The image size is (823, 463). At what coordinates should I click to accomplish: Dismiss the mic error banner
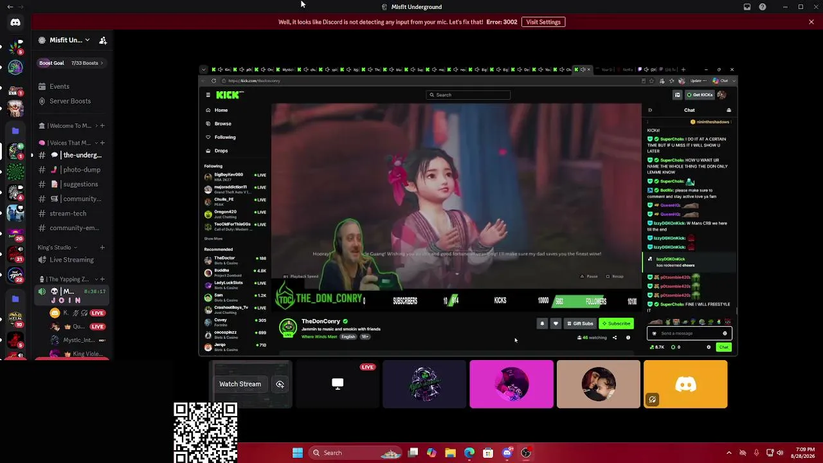811,22
